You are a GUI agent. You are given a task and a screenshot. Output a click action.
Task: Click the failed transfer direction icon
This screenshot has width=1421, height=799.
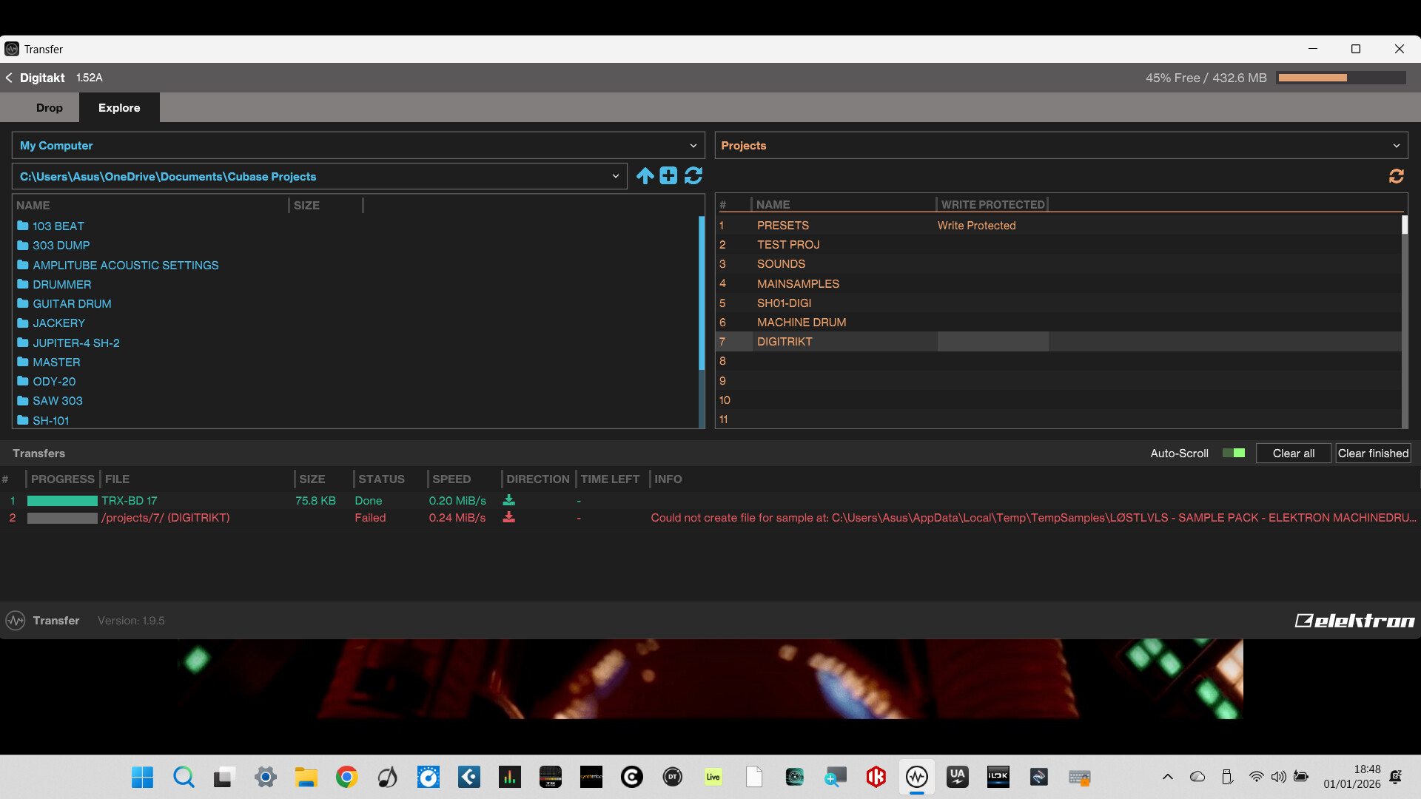pyautogui.click(x=508, y=518)
